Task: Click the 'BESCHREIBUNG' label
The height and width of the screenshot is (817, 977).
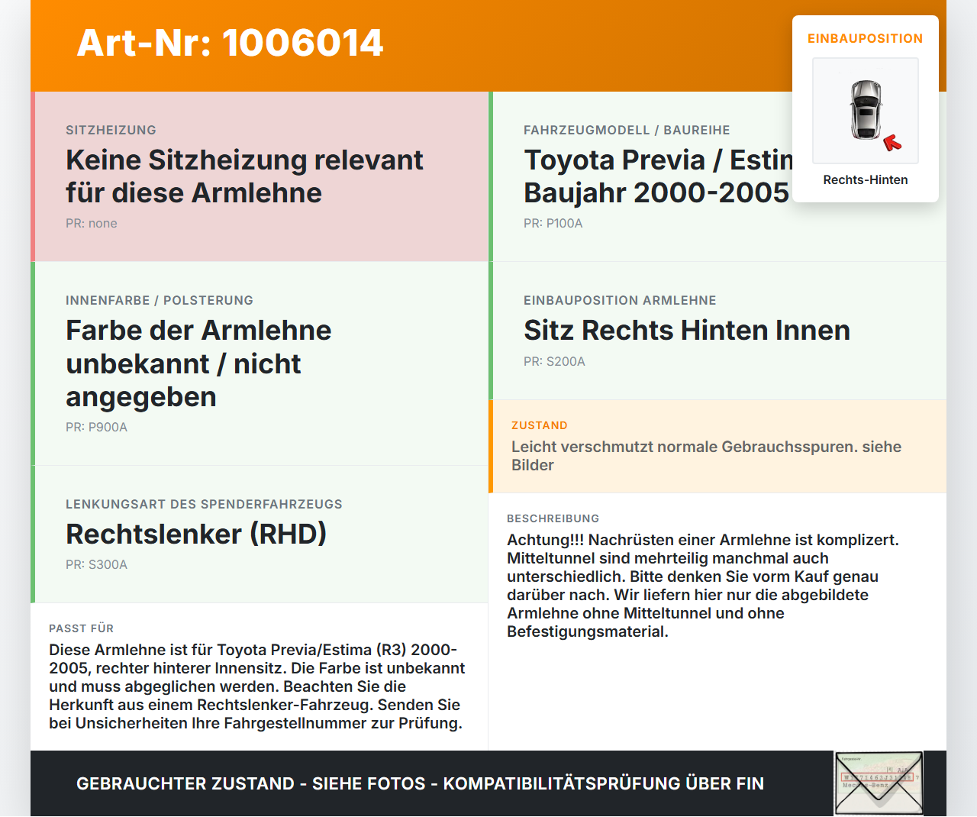Action: click(553, 518)
